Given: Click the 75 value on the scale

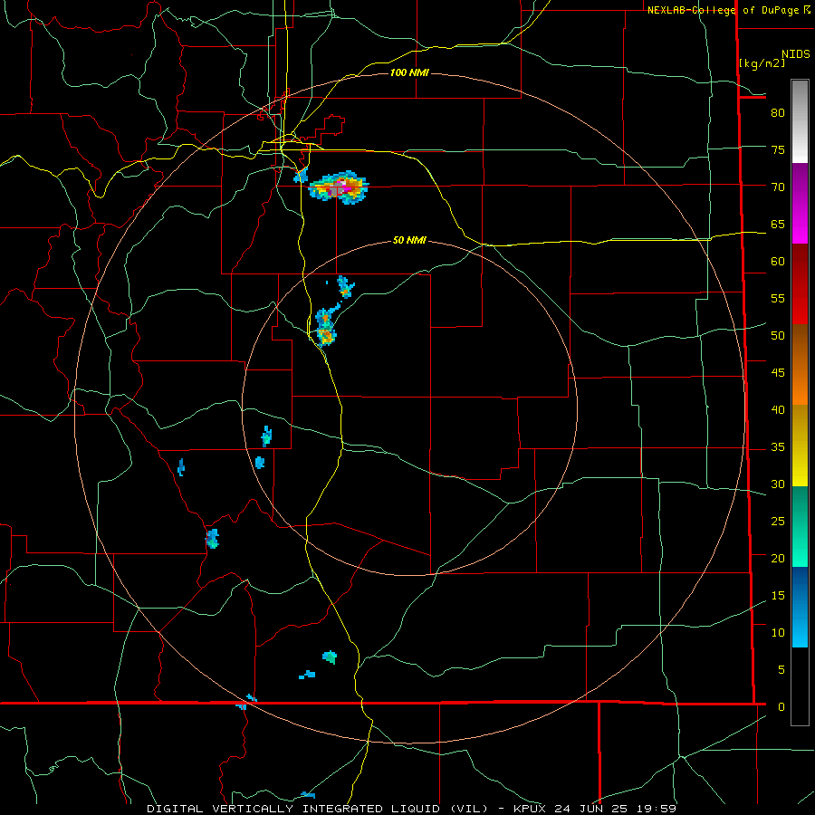Looking at the screenshot, I should (778, 149).
